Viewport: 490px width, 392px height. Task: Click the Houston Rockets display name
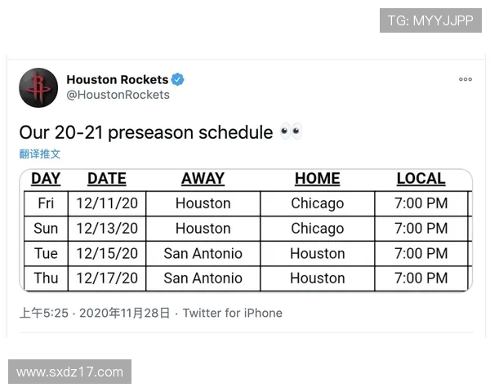pos(117,79)
